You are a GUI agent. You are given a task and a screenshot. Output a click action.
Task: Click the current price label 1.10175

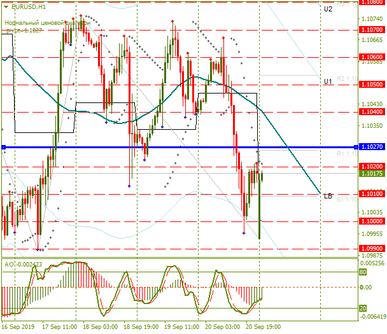click(x=372, y=174)
